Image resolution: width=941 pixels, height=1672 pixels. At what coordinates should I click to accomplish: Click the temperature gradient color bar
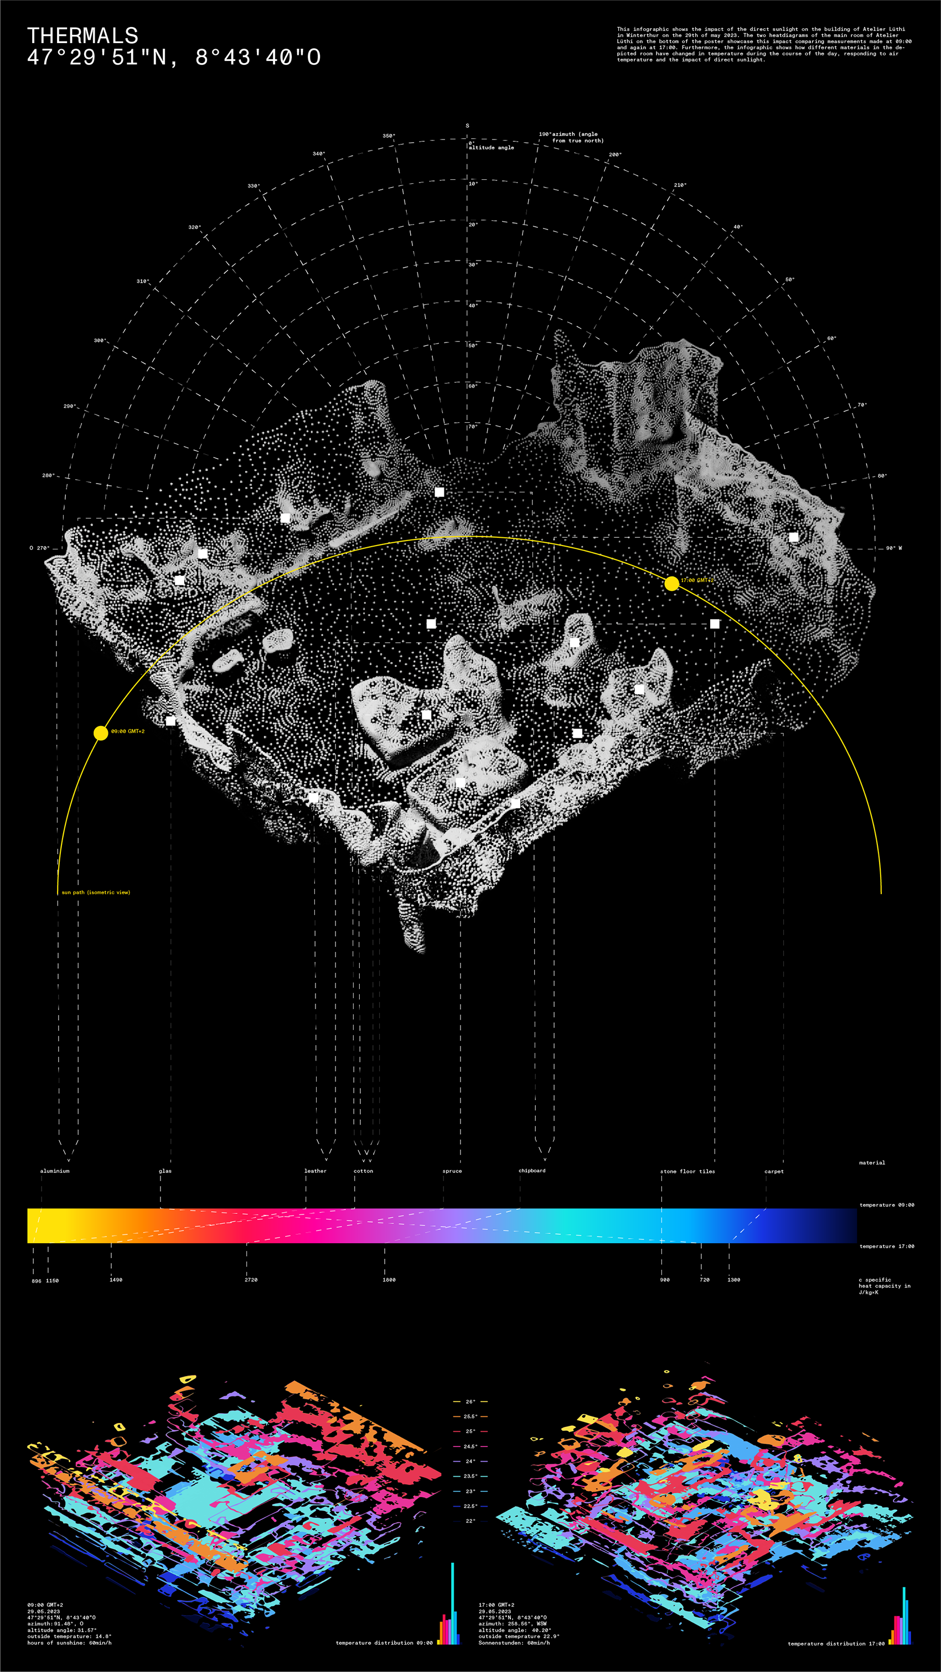pyautogui.click(x=442, y=1226)
